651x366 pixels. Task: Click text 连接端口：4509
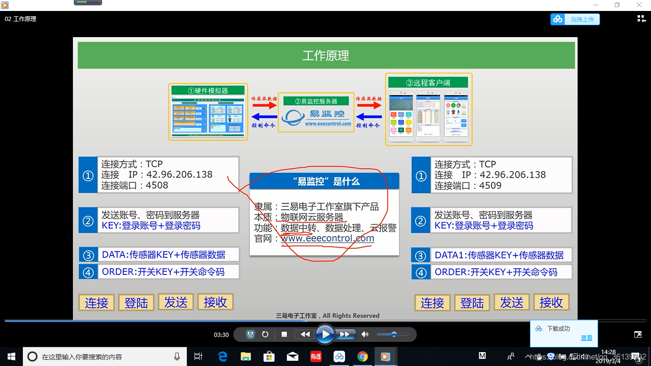coord(468,185)
